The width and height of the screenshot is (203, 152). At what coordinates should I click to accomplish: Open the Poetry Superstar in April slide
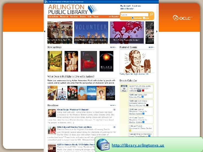click(127, 33)
